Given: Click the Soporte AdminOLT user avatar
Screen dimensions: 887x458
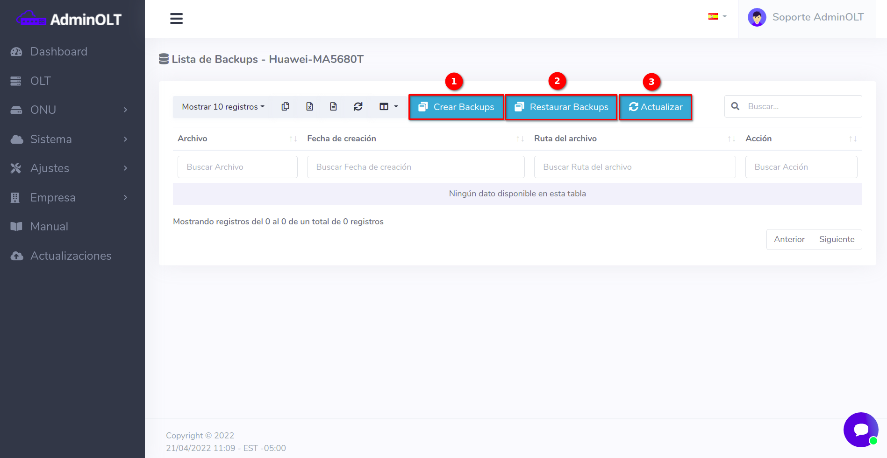Looking at the screenshot, I should coord(757,18).
